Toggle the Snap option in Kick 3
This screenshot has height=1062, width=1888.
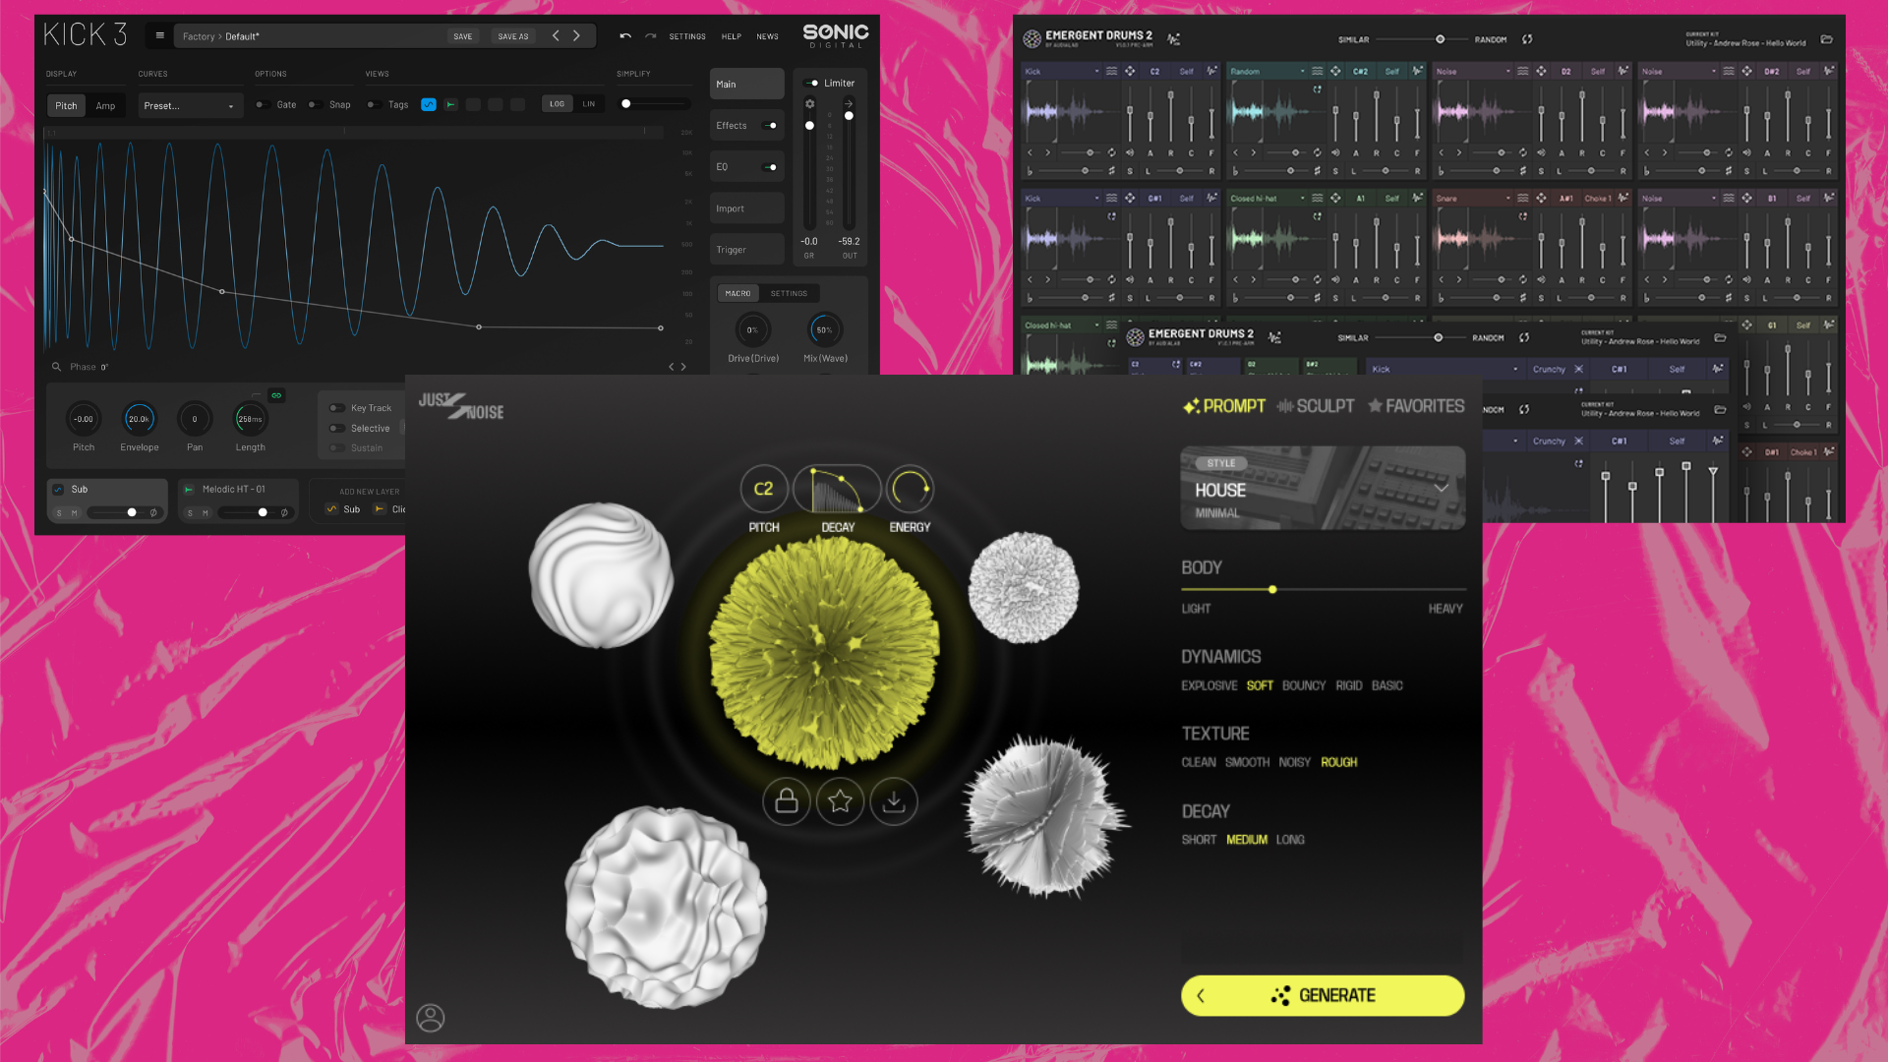(x=315, y=104)
